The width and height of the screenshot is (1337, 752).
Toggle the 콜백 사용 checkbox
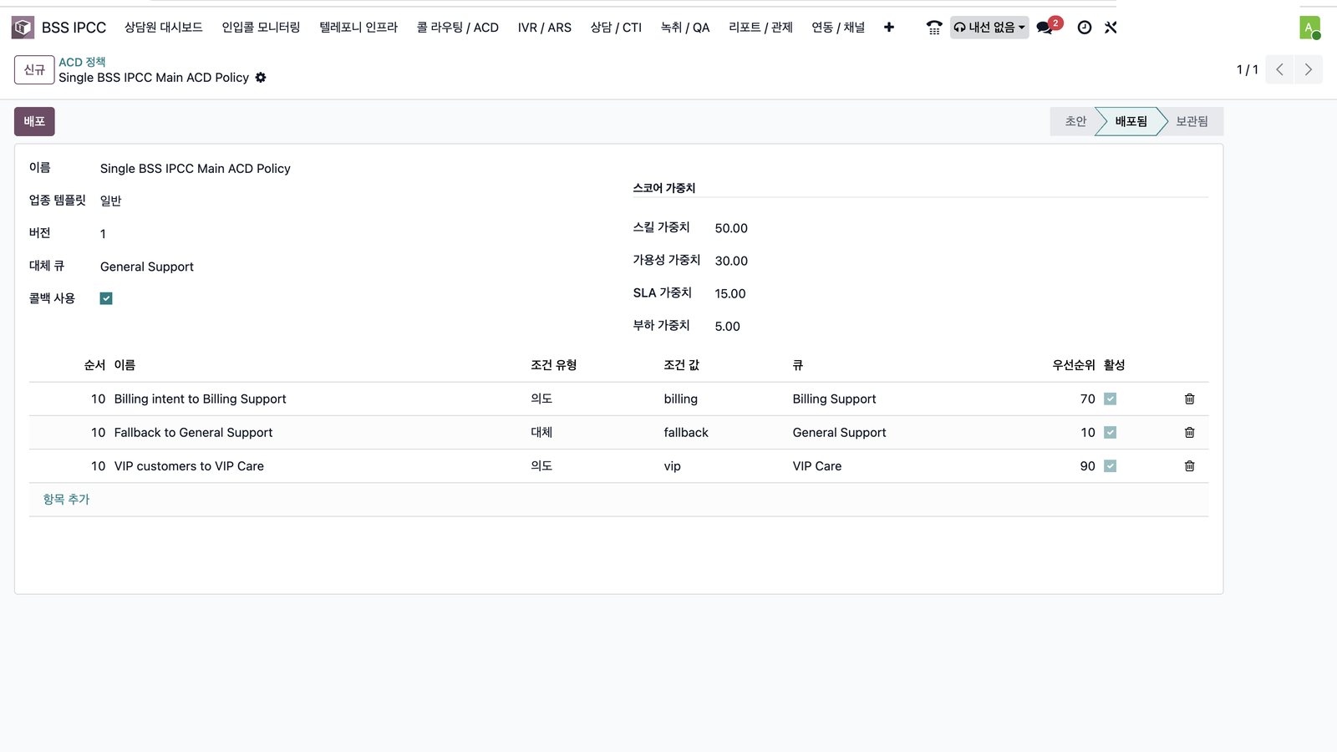click(x=106, y=298)
